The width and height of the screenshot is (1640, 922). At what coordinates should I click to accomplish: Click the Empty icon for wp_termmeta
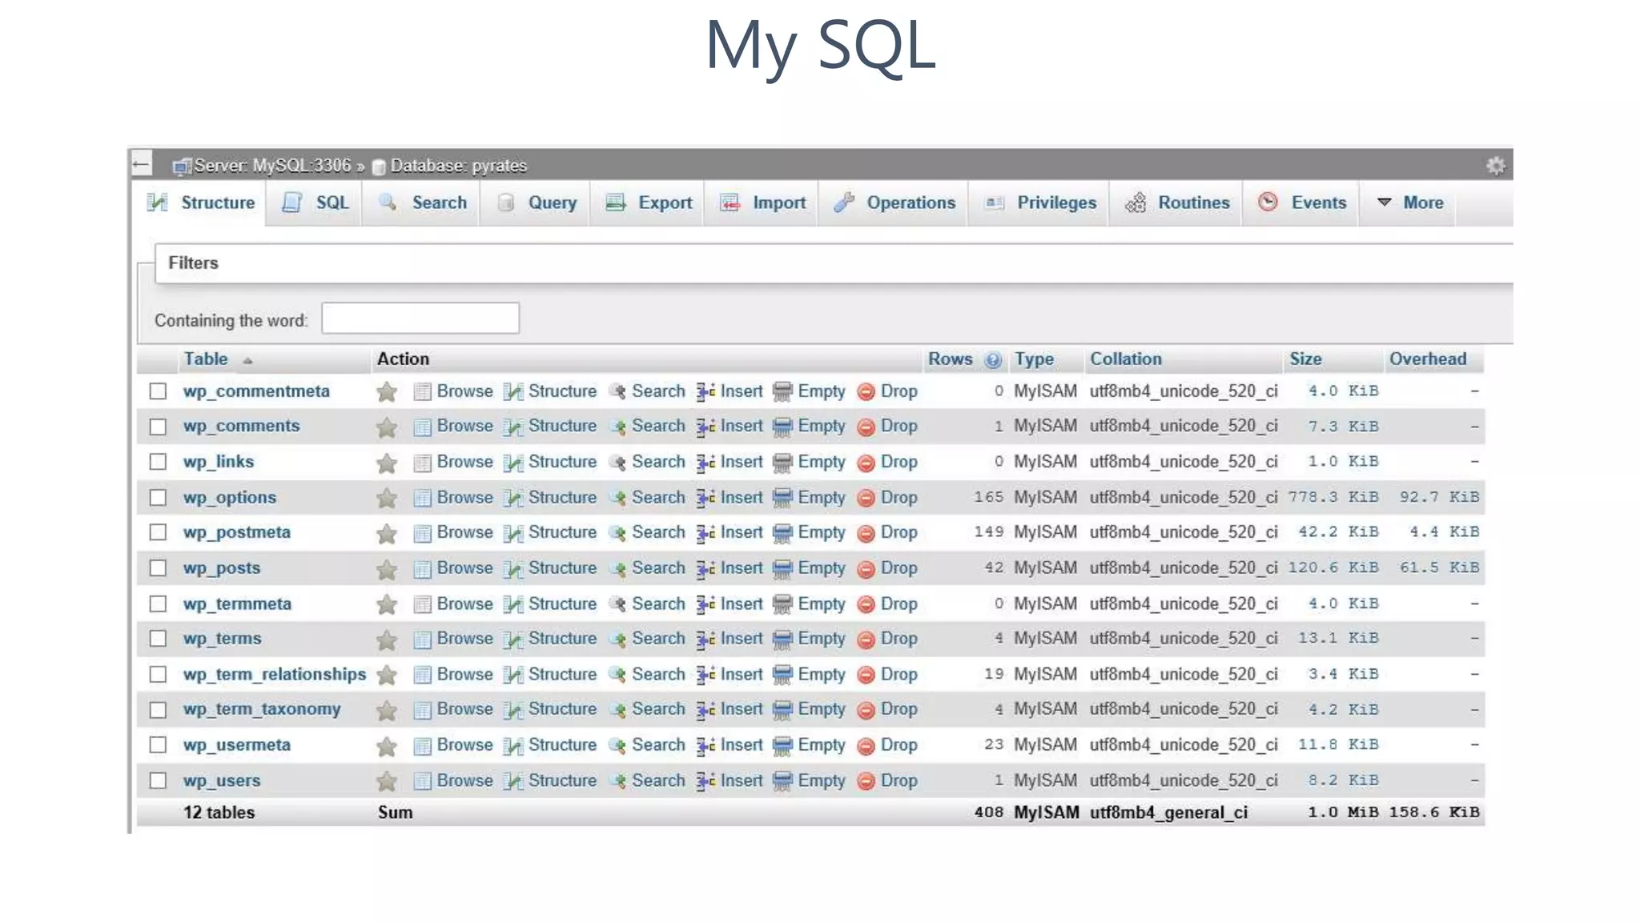(x=782, y=604)
